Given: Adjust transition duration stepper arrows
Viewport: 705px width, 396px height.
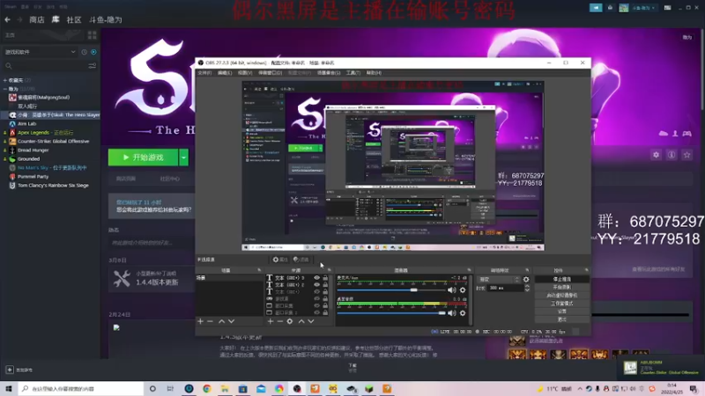Looking at the screenshot, I should pyautogui.click(x=527, y=289).
